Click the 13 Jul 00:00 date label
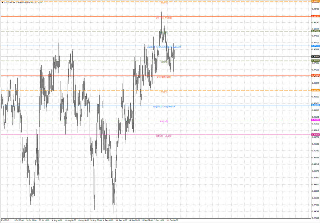The image size is (320, 223). point(18,221)
